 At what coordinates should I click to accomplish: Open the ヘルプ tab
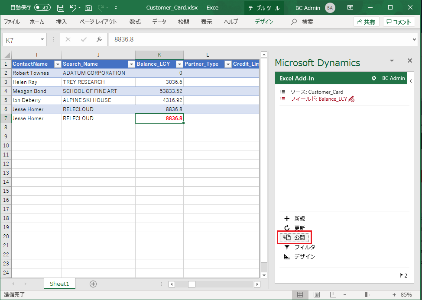(x=231, y=22)
